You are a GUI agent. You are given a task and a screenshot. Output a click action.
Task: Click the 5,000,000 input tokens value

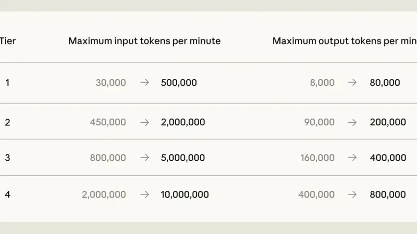183,158
